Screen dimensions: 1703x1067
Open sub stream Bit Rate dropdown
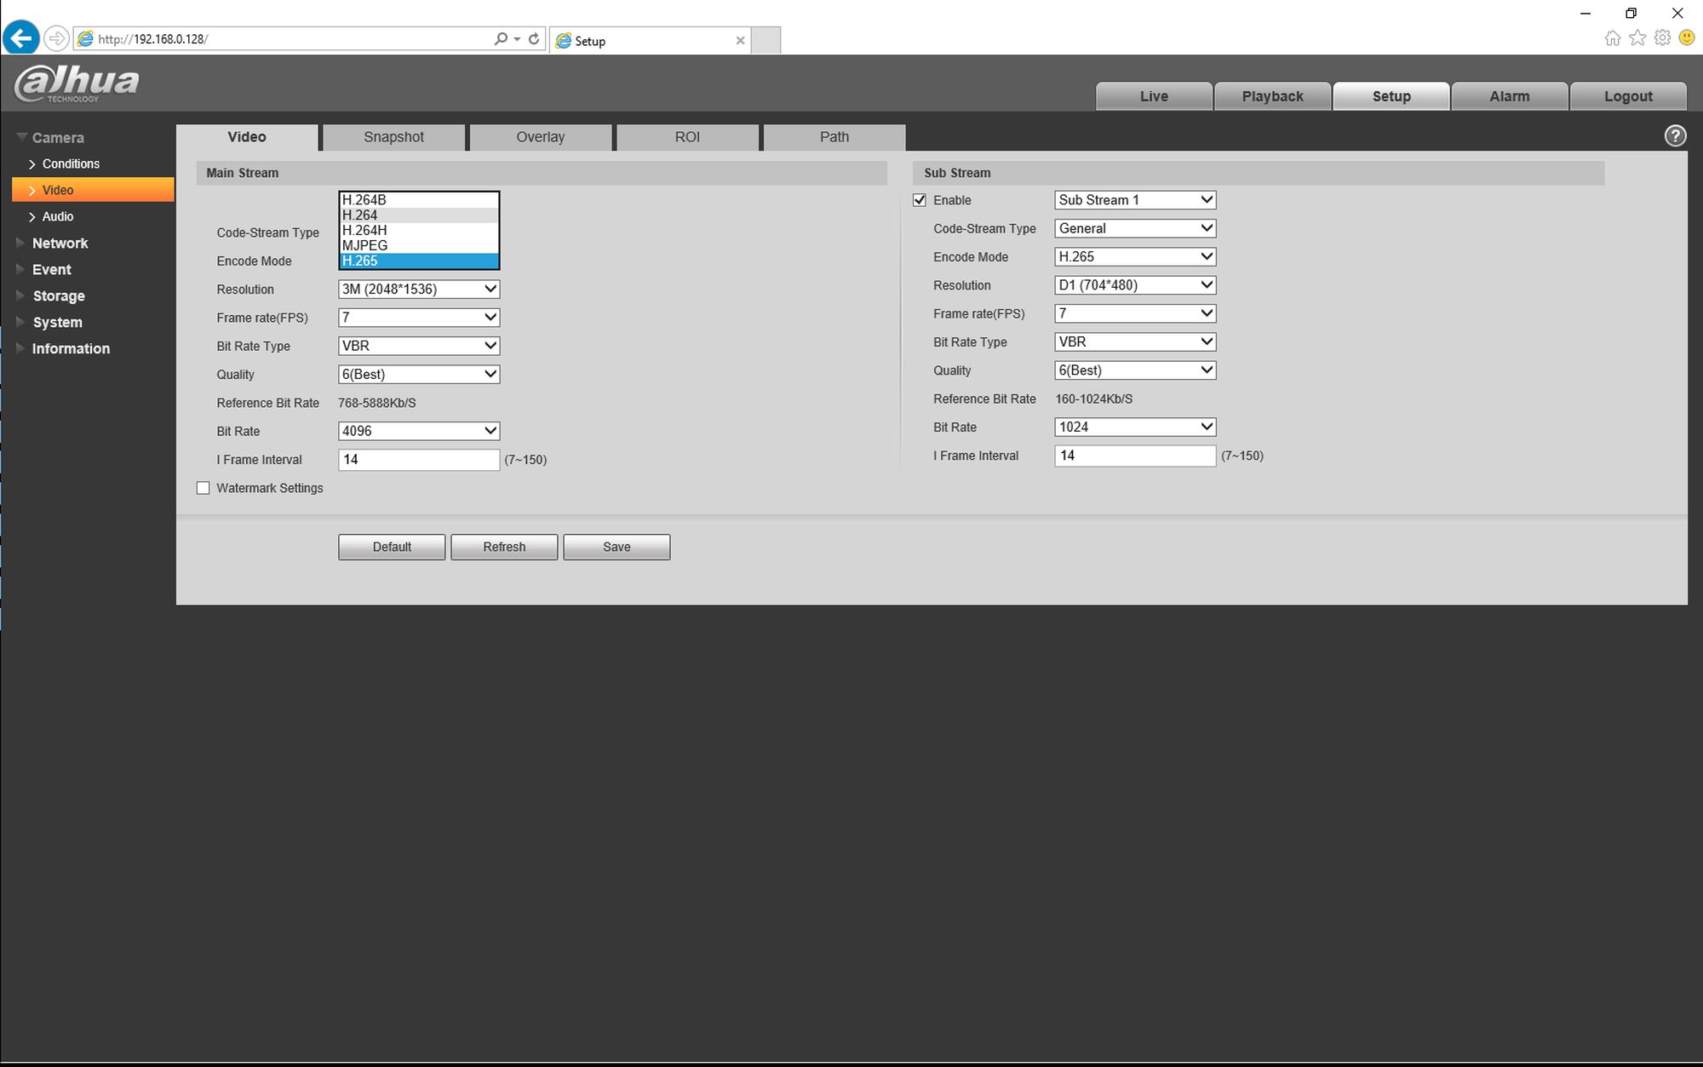1134,427
